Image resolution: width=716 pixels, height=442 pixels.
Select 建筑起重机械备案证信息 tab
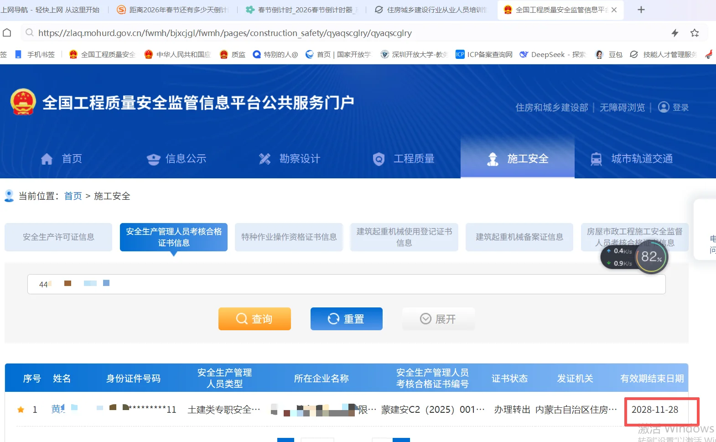coord(519,237)
